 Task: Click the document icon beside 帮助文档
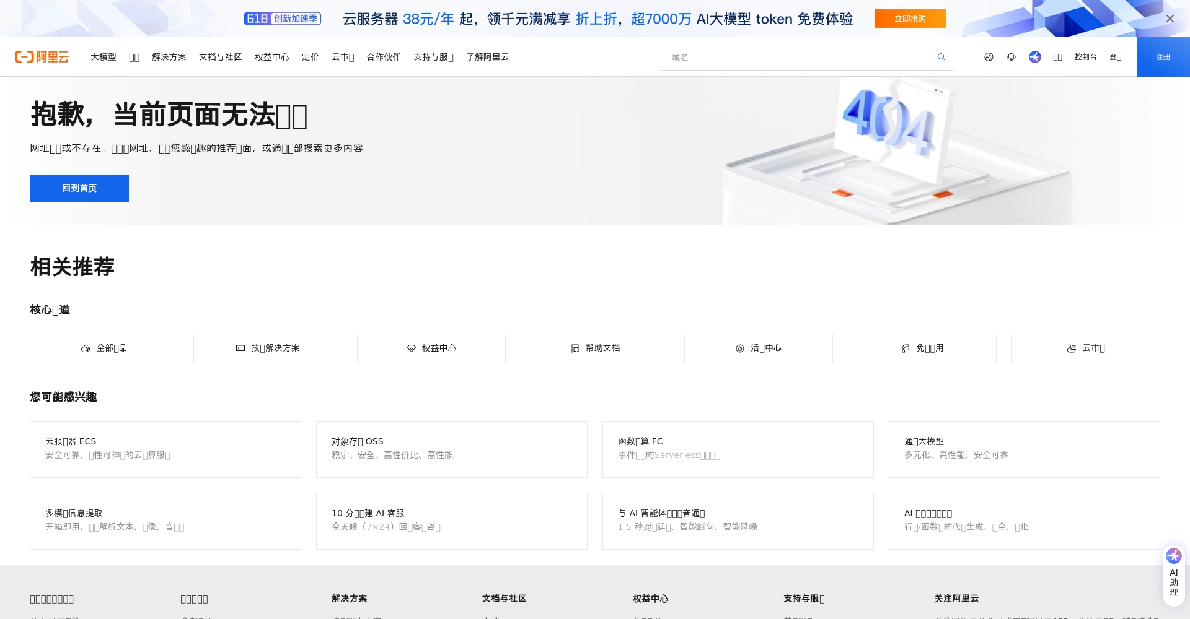point(575,348)
